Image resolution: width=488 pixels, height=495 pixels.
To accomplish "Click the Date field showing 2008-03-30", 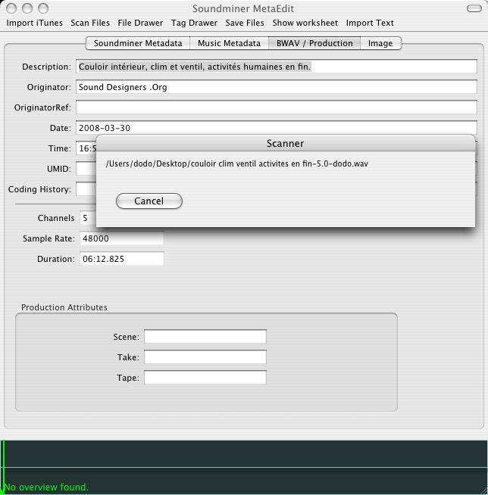I will pyautogui.click(x=276, y=128).
